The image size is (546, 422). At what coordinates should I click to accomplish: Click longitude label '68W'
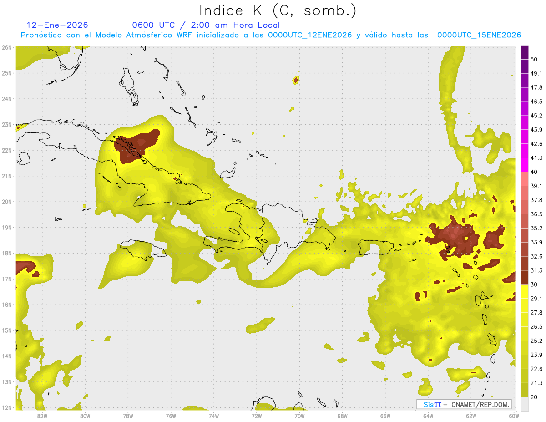pos(343,416)
